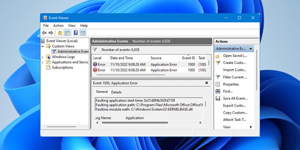Click the red error icon at 9:08:29 AM
This screenshot has width=300, height=150.
pyautogui.click(x=95, y=64)
